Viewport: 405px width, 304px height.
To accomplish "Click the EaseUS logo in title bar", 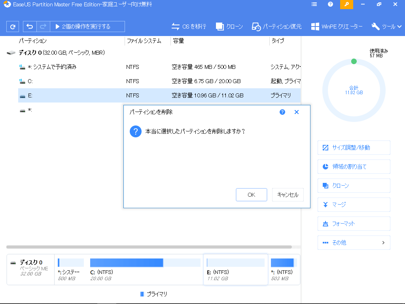I will tap(7, 4).
